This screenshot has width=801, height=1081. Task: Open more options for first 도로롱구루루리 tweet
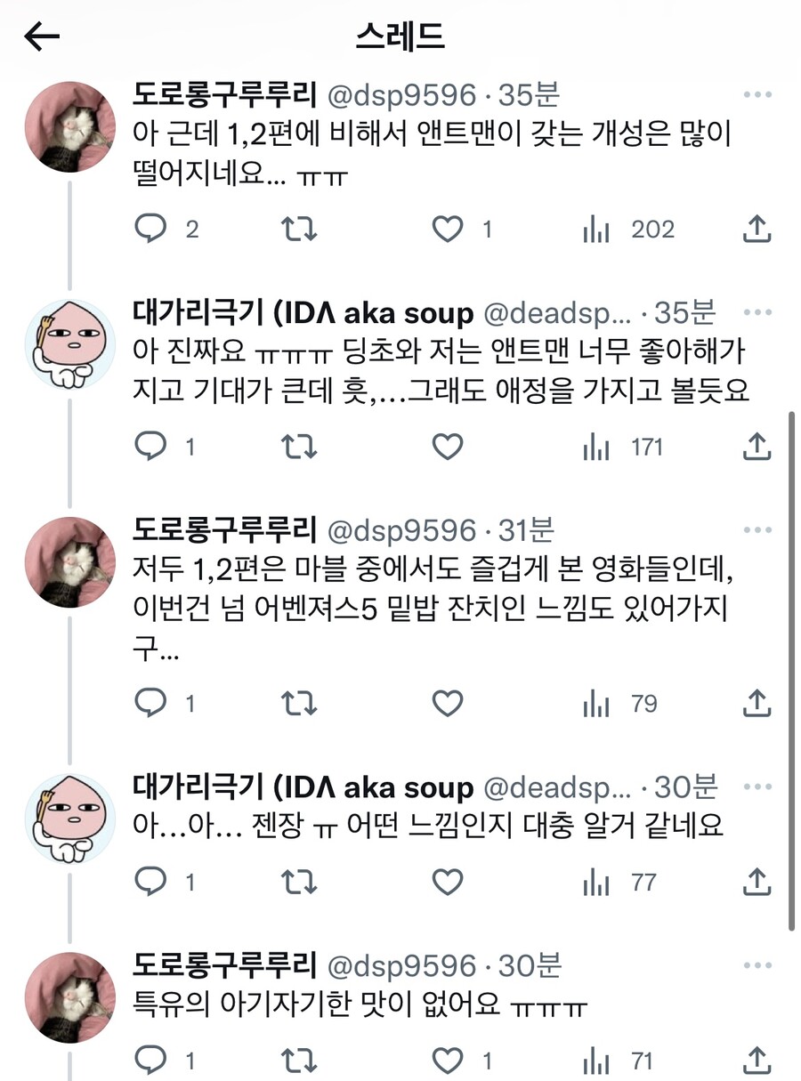point(756,95)
